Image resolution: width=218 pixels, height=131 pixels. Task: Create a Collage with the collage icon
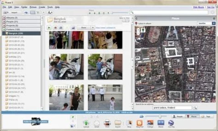[x=150, y=123]
